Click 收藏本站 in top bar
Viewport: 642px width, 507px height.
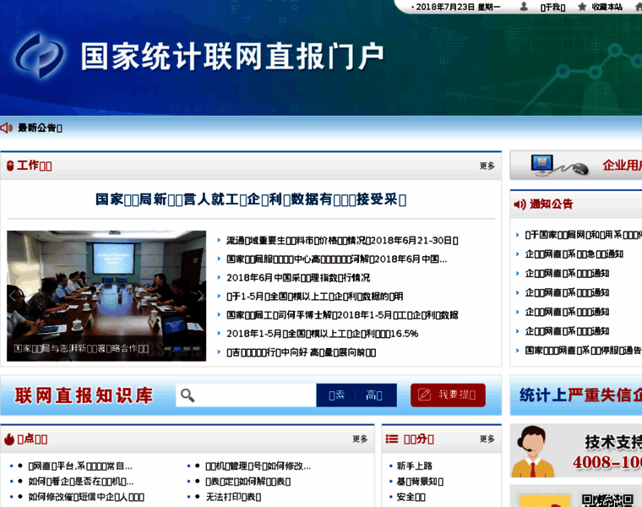607,7
